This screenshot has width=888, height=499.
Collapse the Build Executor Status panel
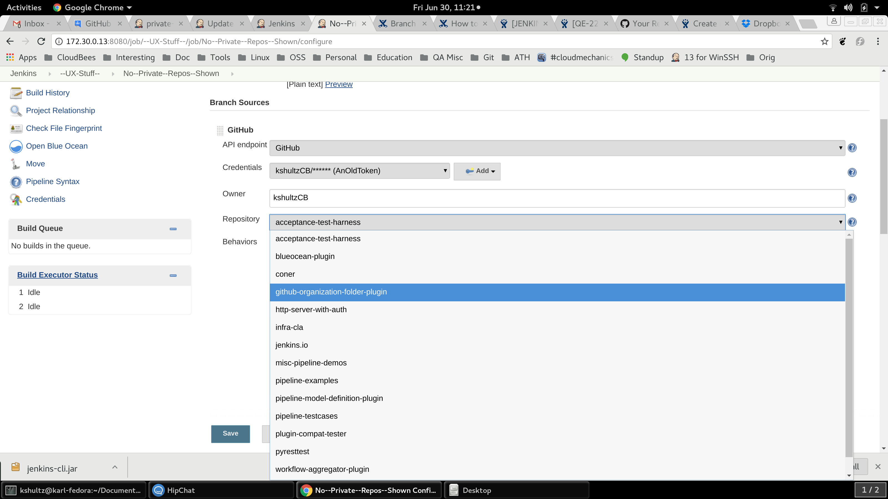[x=173, y=275]
